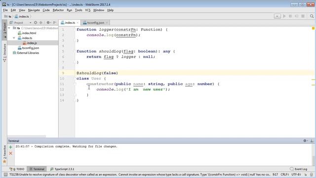Click the terminal output text area
This screenshot has width=316, height=178.
(x=163, y=155)
